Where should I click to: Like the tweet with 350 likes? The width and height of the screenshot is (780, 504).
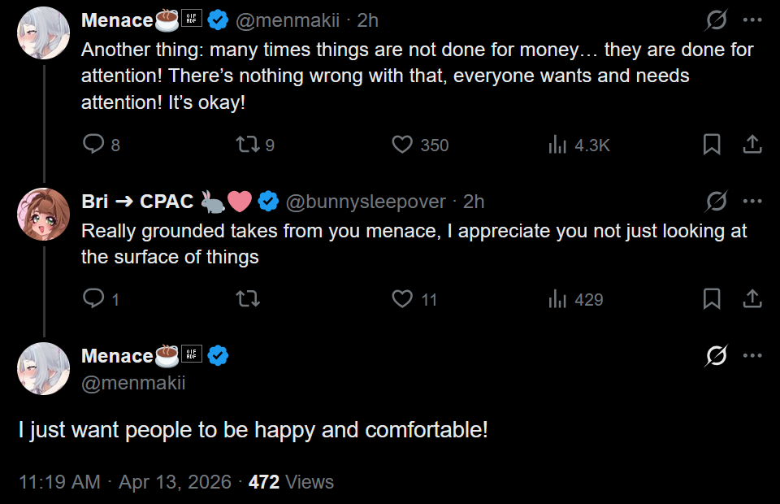[402, 145]
